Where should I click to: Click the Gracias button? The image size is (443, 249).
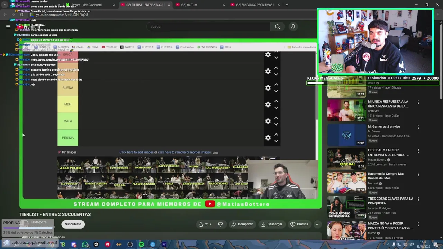point(299,224)
